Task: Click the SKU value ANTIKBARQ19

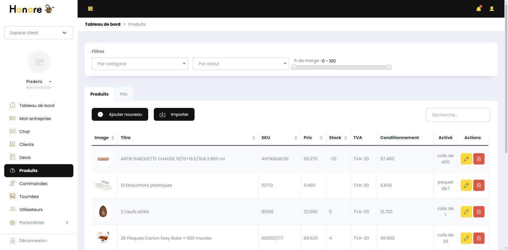Action: click(x=275, y=159)
